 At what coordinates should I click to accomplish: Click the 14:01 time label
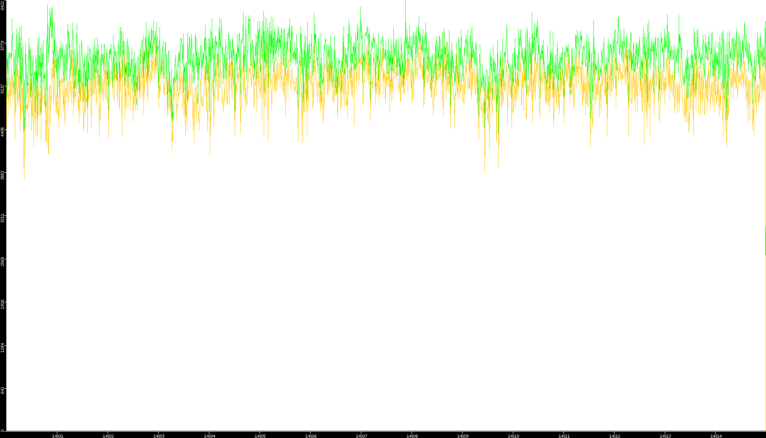[x=57, y=436]
